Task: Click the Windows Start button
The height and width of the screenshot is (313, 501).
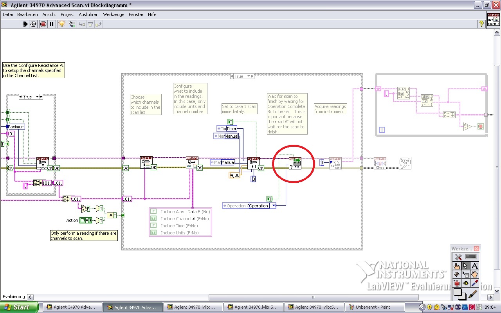Action: pos(19,307)
